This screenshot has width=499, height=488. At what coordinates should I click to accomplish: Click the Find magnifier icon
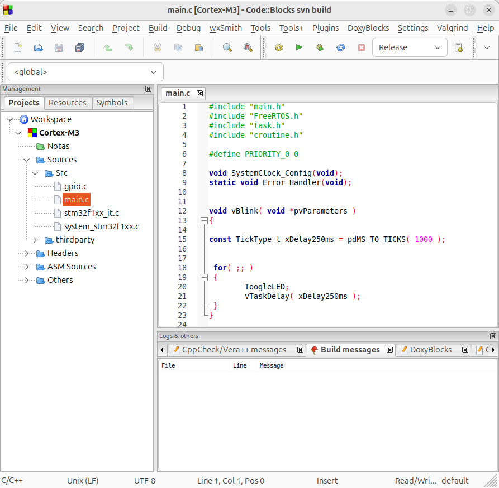click(227, 47)
